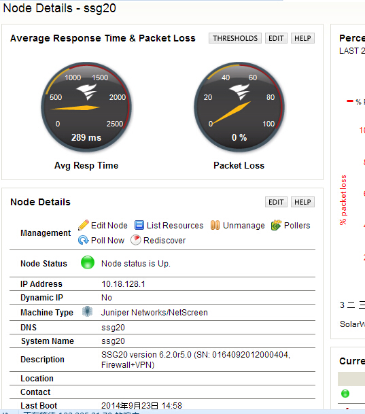Click the Poll Now refresh icon

(x=84, y=240)
